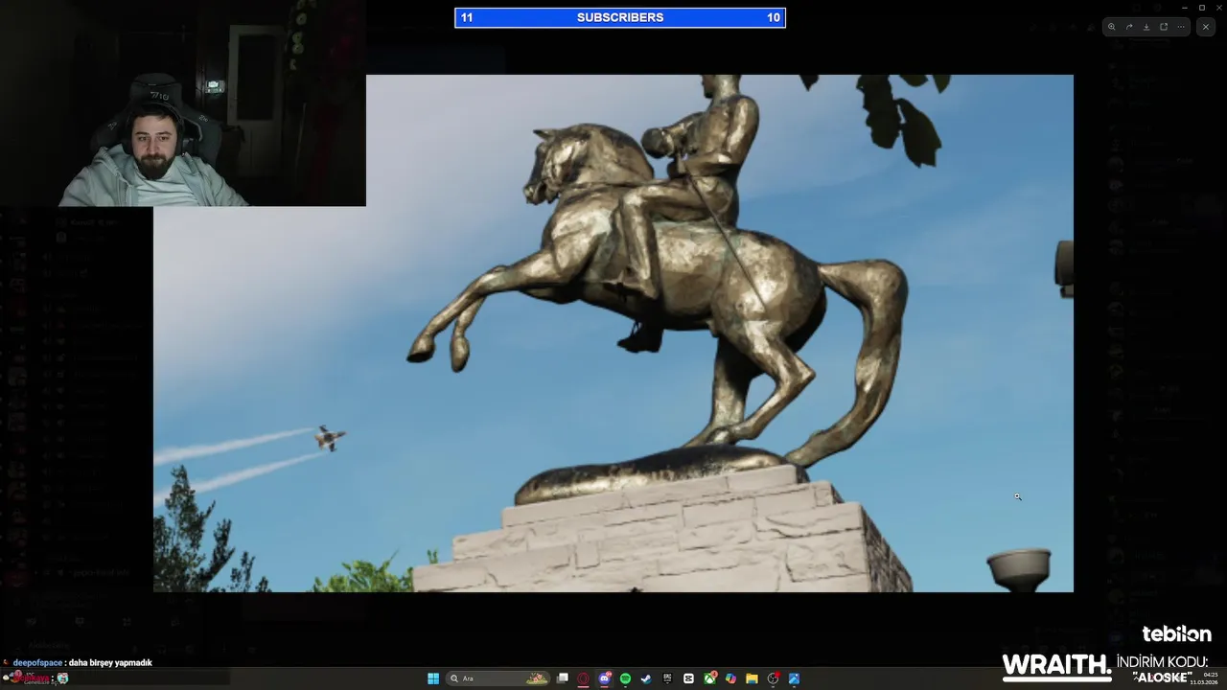Switch to Discord in the taskbar

(605, 678)
